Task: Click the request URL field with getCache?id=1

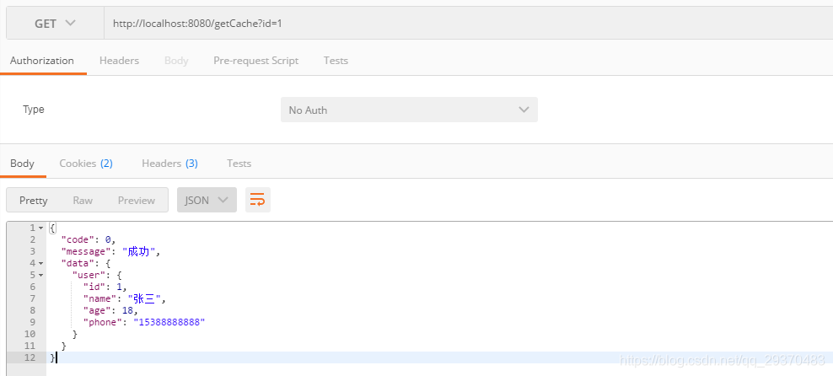Action: [x=469, y=24]
